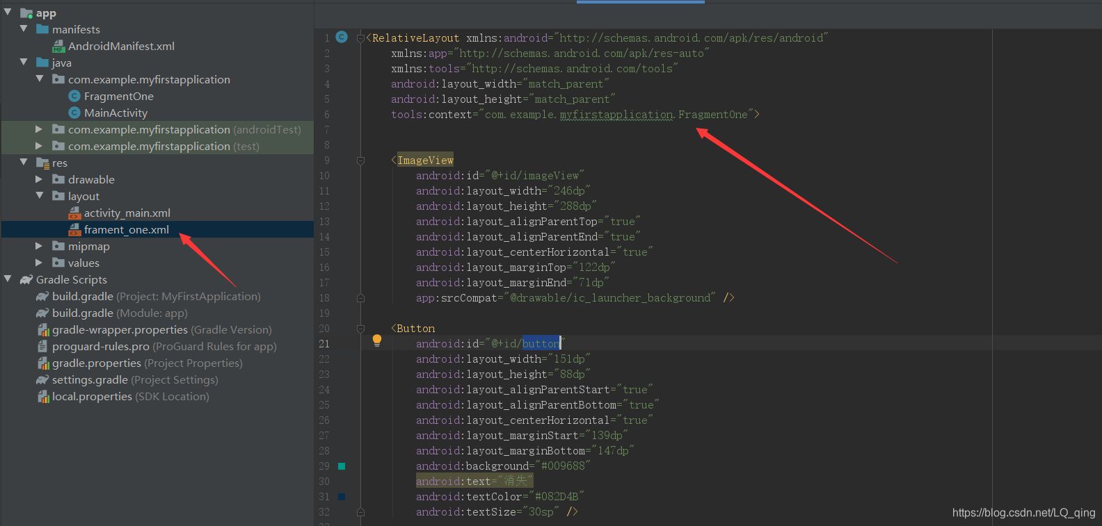
Task: Collapse the com.example.myfirstapplication main package arrow
Action: [40, 79]
